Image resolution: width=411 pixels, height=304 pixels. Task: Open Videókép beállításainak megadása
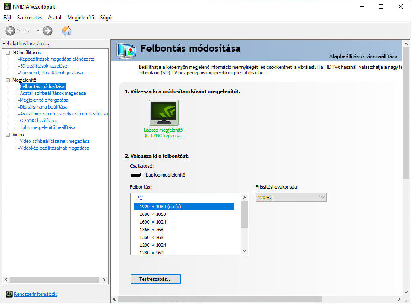54,148
